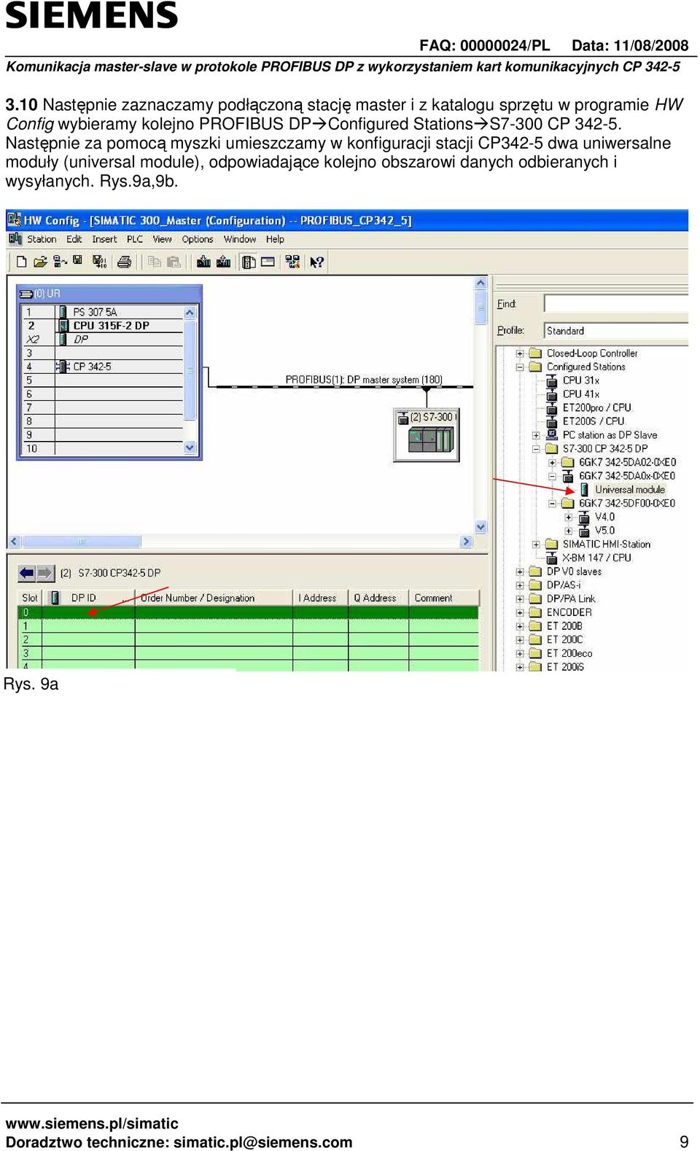Expand PC station as DP Slave node

(536, 435)
